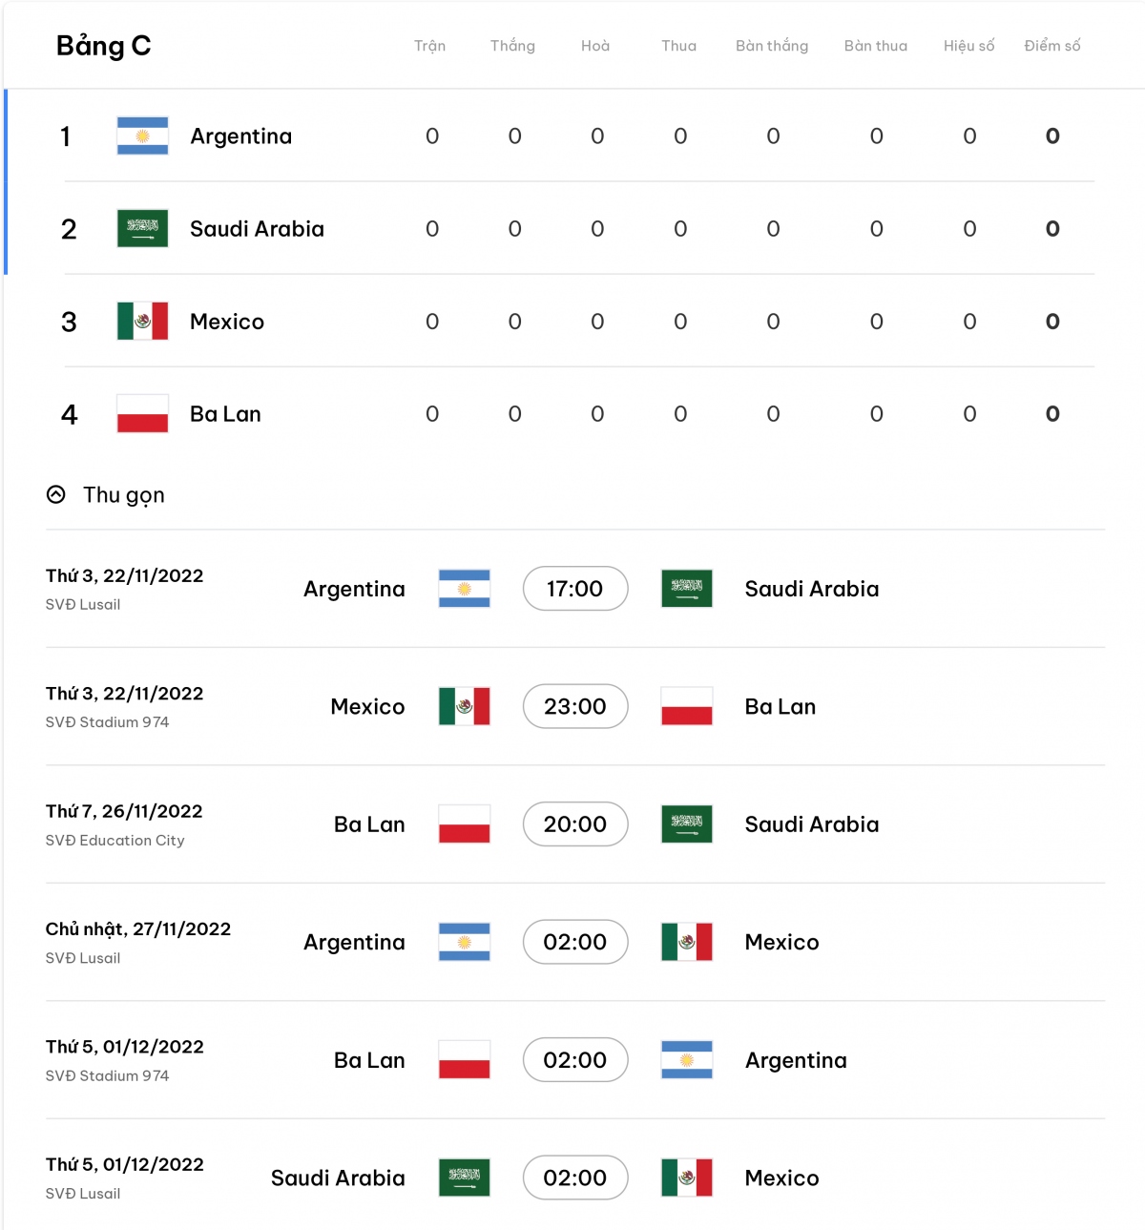This screenshot has height=1230, width=1145.
Task: Click the Ba Lan flag in the standings
Action: (x=141, y=414)
